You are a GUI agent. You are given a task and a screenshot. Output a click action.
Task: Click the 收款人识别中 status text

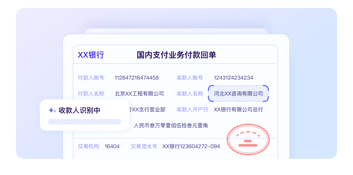click(x=79, y=110)
